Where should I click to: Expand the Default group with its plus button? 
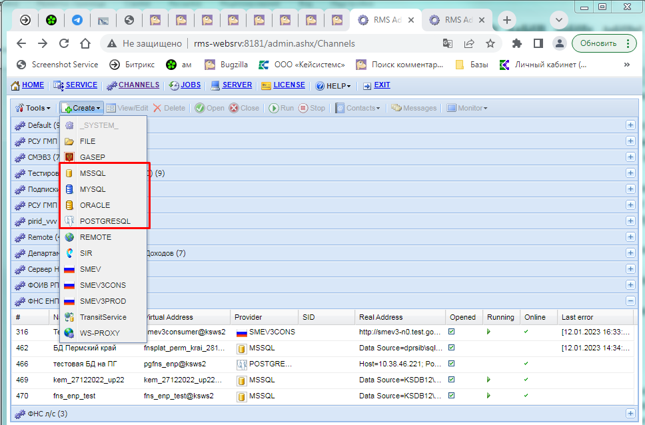[630, 125]
